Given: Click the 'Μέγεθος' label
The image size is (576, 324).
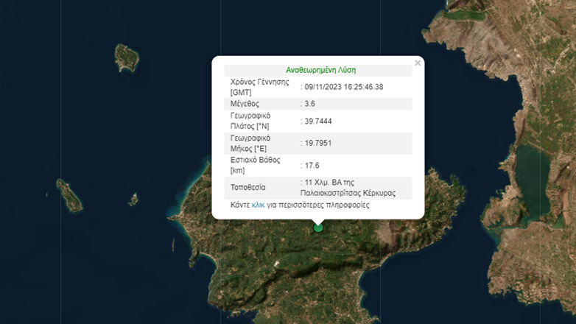Looking at the screenshot, I should click(245, 104).
